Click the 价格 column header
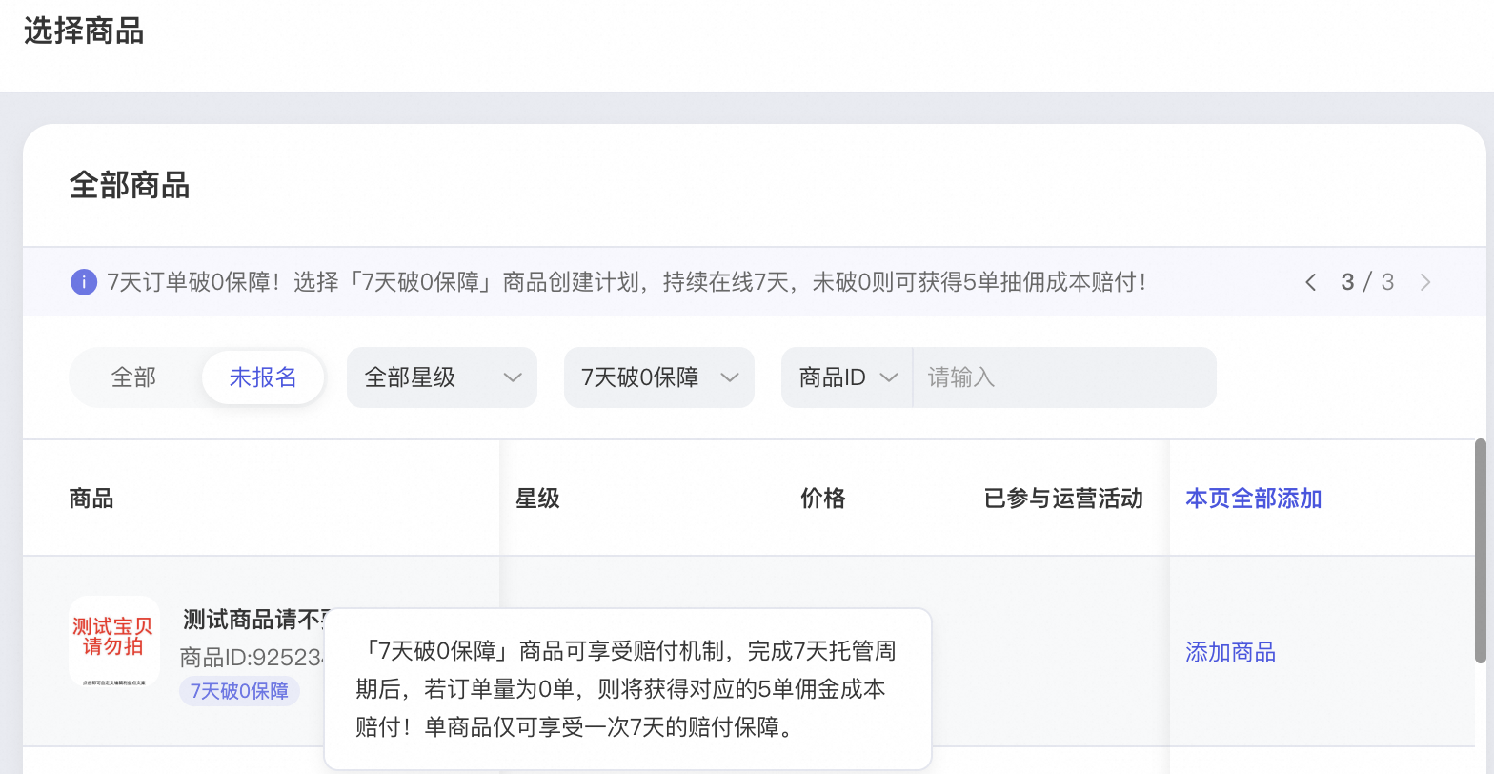The height and width of the screenshot is (774, 1494). click(x=823, y=499)
